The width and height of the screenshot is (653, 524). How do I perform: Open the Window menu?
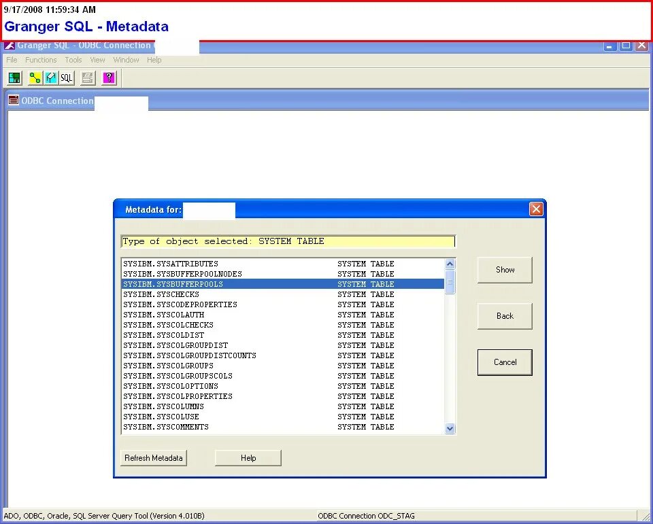[126, 60]
